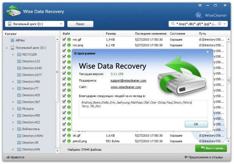Click the green status circle of rss.gif
234x164 pixels.
[69, 39]
